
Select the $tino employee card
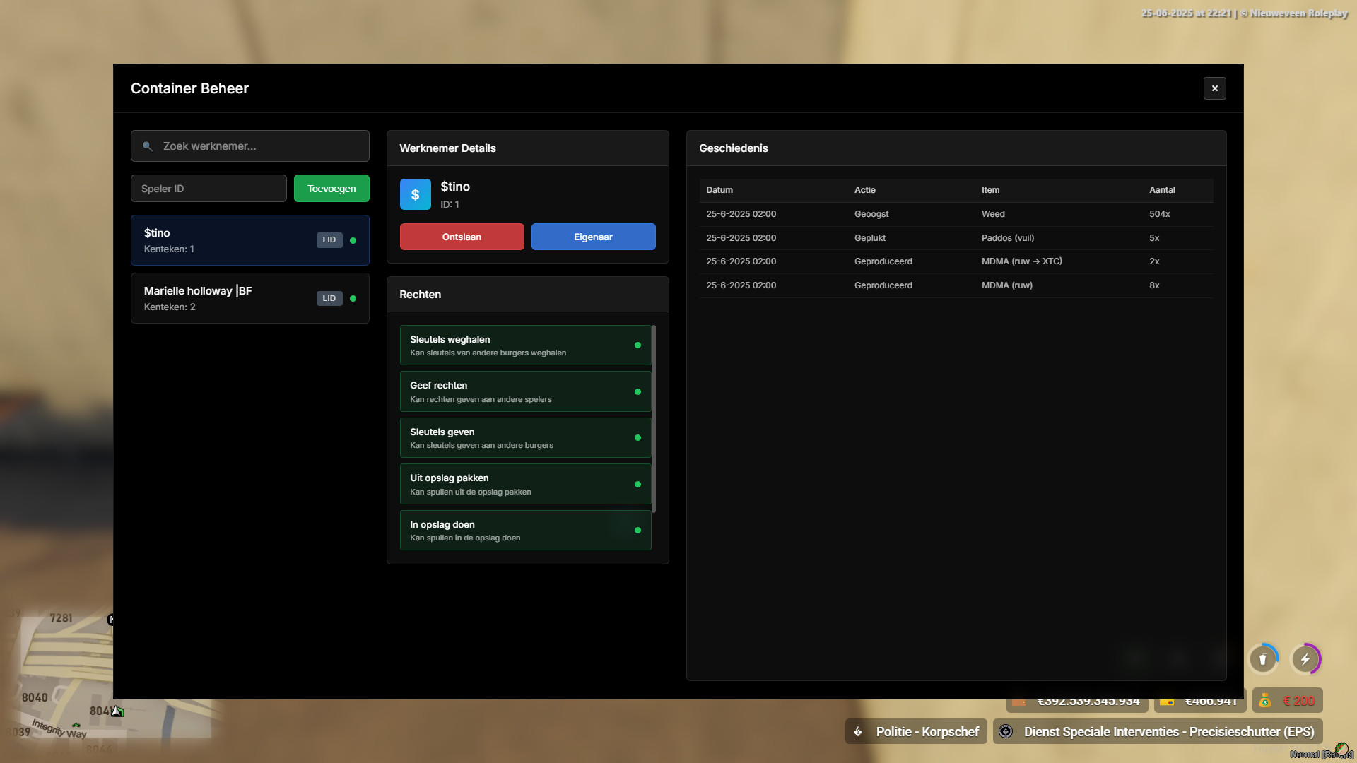point(250,240)
